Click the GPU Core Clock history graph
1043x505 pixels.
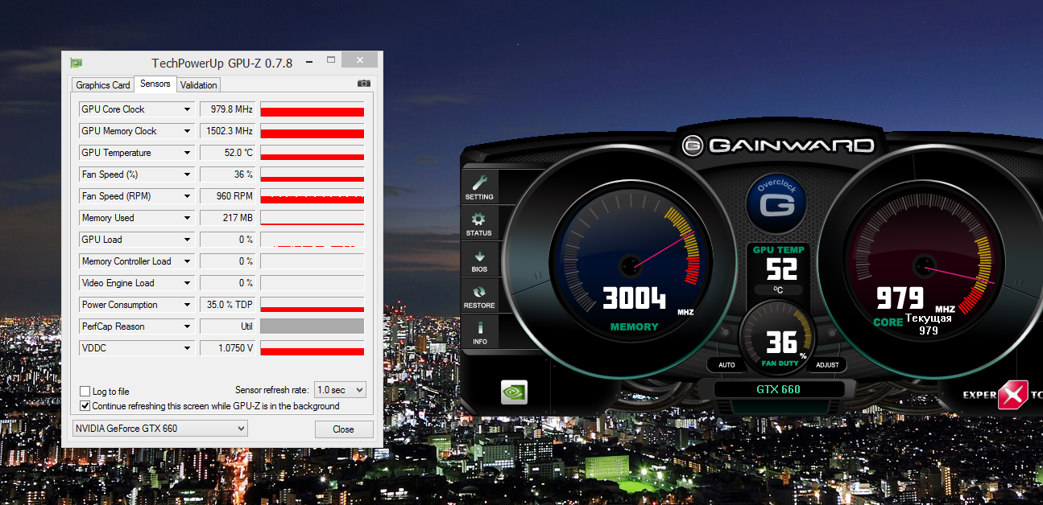tap(312, 109)
